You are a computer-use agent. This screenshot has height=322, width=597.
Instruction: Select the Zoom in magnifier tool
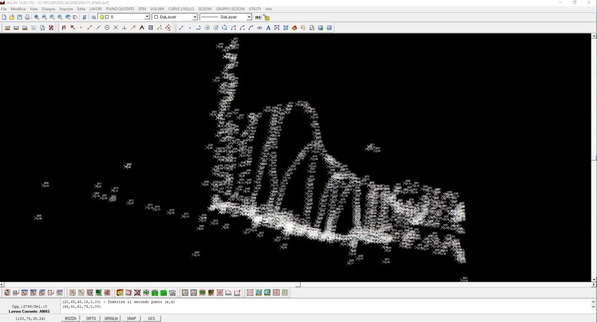(36, 17)
